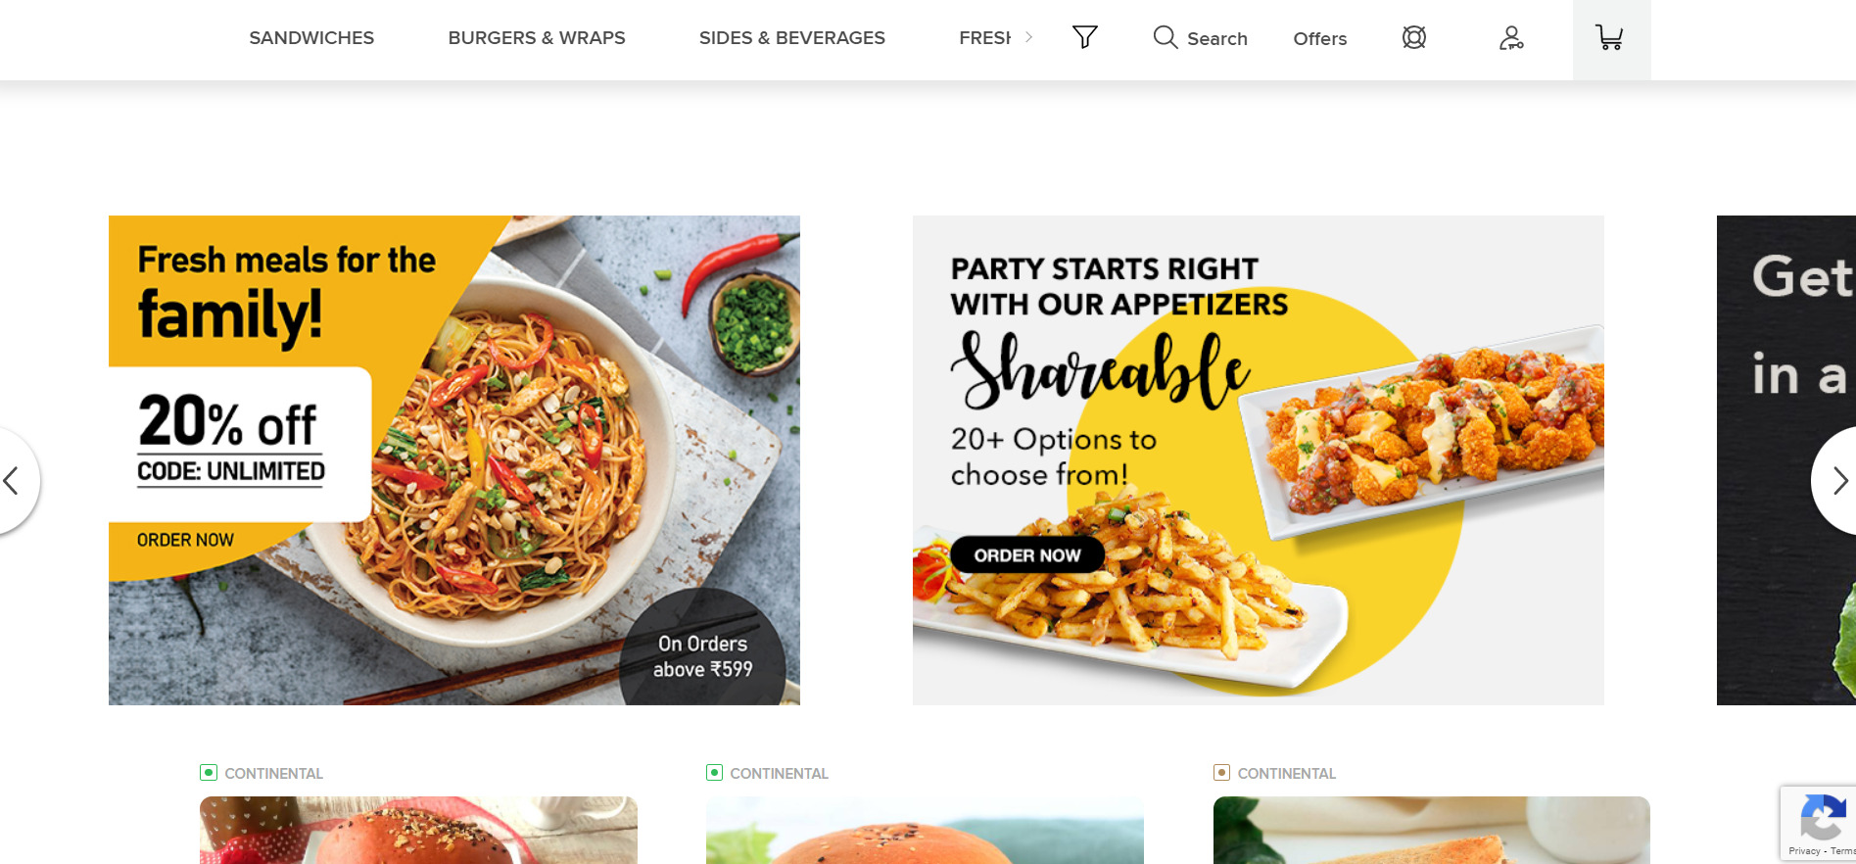Open the partially visible dark banner
The width and height of the screenshot is (1856, 864).
1786,460
